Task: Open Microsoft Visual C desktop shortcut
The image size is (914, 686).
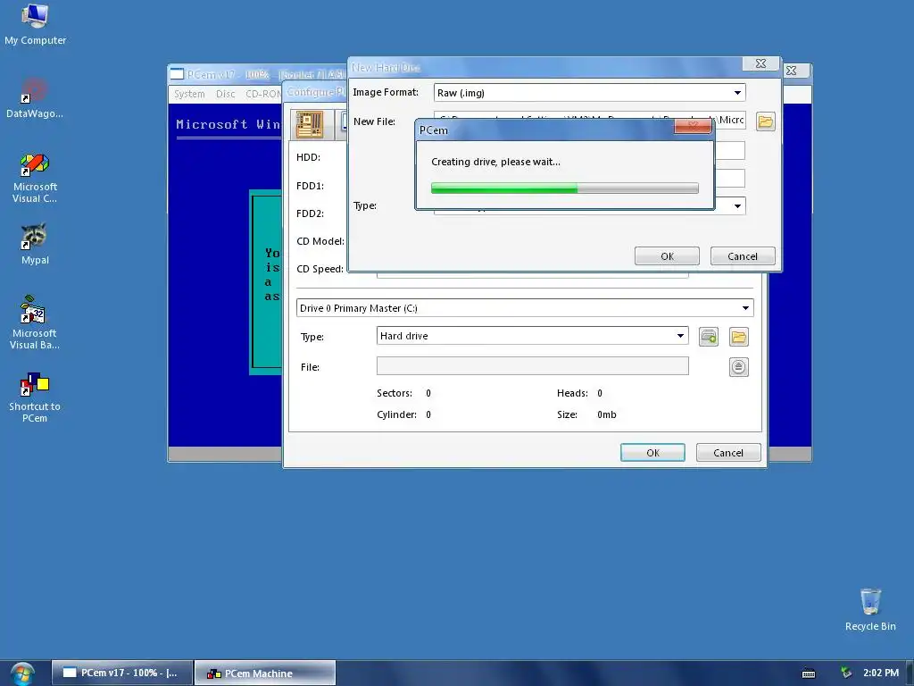Action: tap(35, 178)
